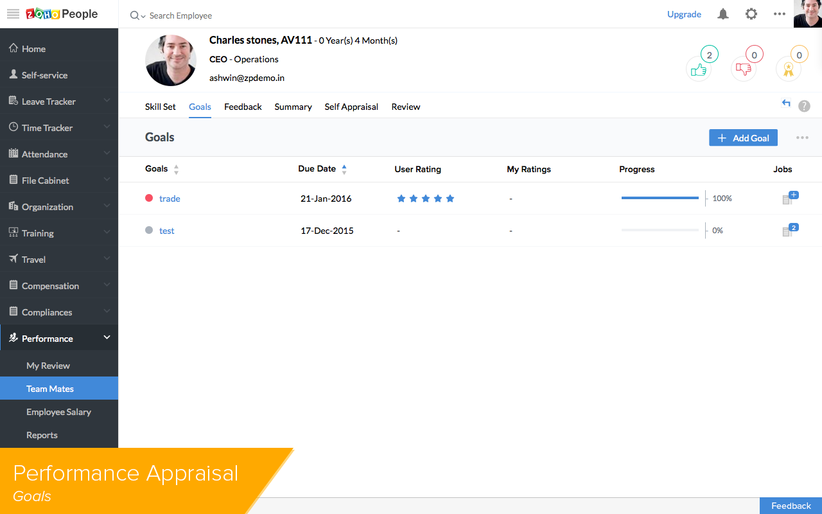822x514 pixels.
Task: Expand the Leave Tracker chevron
Action: click(107, 100)
